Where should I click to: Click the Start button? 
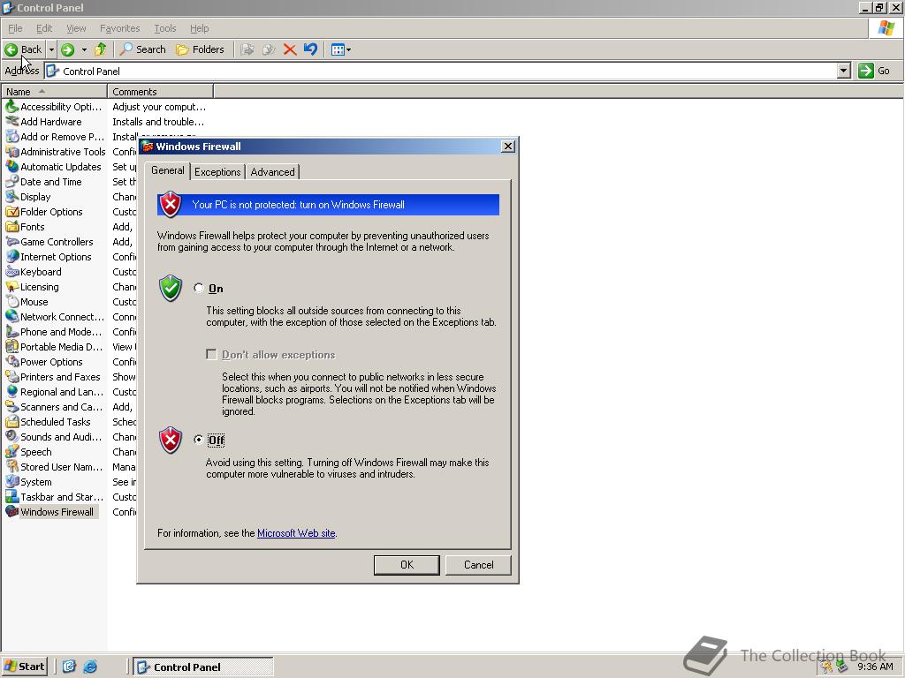tap(24, 667)
